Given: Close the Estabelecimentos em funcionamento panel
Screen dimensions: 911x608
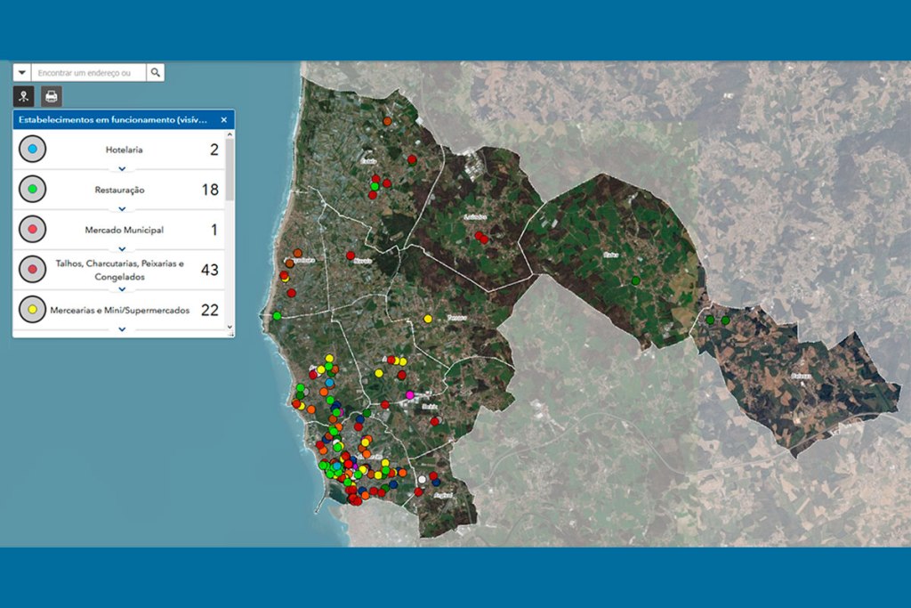Looking at the screenshot, I should 224,119.
